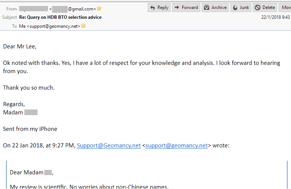291x189 pixels.
Task: Click the "Thank you so much" line
Action: pyautogui.click(x=29, y=88)
